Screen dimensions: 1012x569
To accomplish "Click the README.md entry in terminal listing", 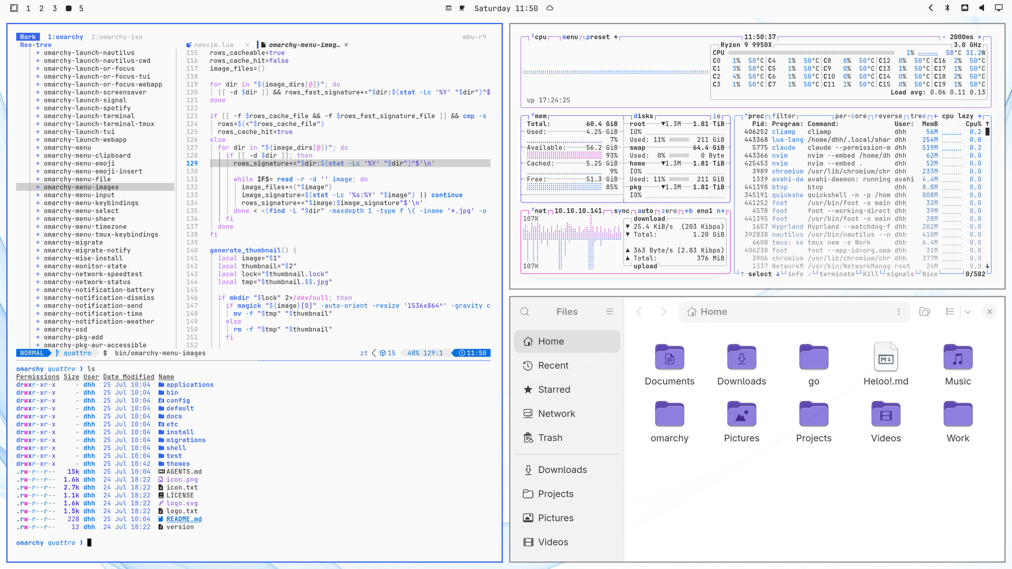I will pos(184,519).
